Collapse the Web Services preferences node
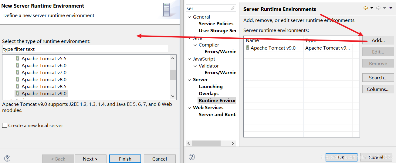This screenshot has width=396, height=163. pyautogui.click(x=190, y=108)
